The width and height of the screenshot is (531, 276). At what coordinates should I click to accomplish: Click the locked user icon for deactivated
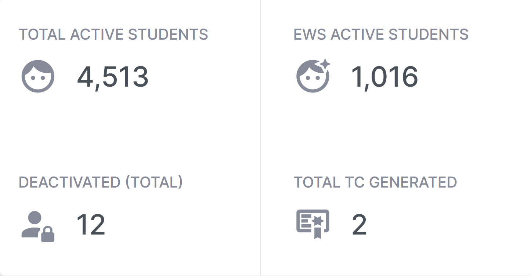pos(38,226)
